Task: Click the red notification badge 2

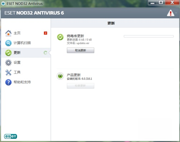Action: (x=45, y=33)
